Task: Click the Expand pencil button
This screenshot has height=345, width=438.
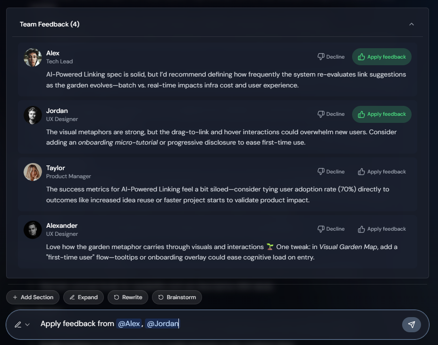Action: pyautogui.click(x=84, y=297)
